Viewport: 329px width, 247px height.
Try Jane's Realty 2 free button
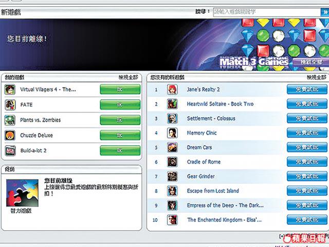click(307, 90)
